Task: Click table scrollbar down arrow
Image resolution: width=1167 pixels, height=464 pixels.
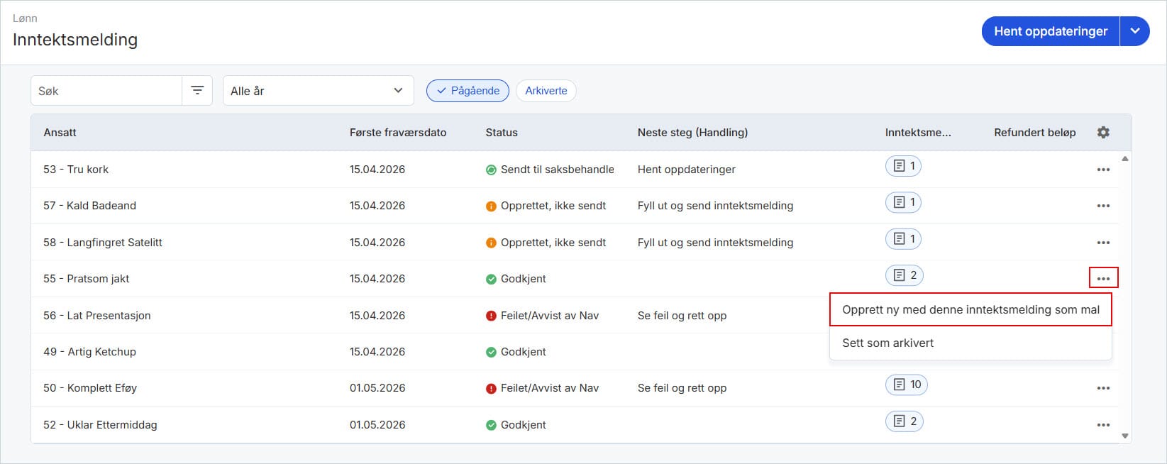Action: coord(1124,436)
